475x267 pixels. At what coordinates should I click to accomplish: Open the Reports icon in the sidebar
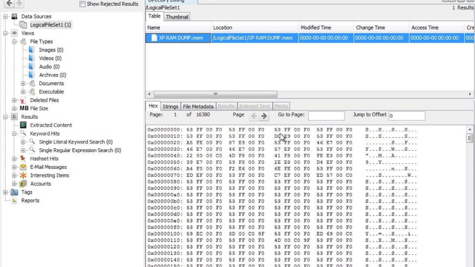tap(14, 201)
